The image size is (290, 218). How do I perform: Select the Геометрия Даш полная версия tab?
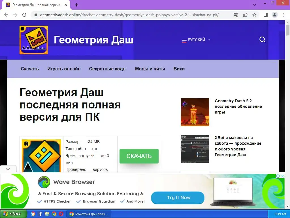(36, 5)
